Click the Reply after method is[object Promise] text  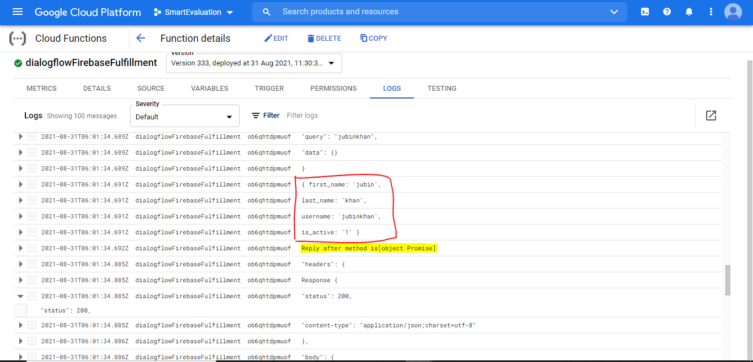[x=369, y=248]
